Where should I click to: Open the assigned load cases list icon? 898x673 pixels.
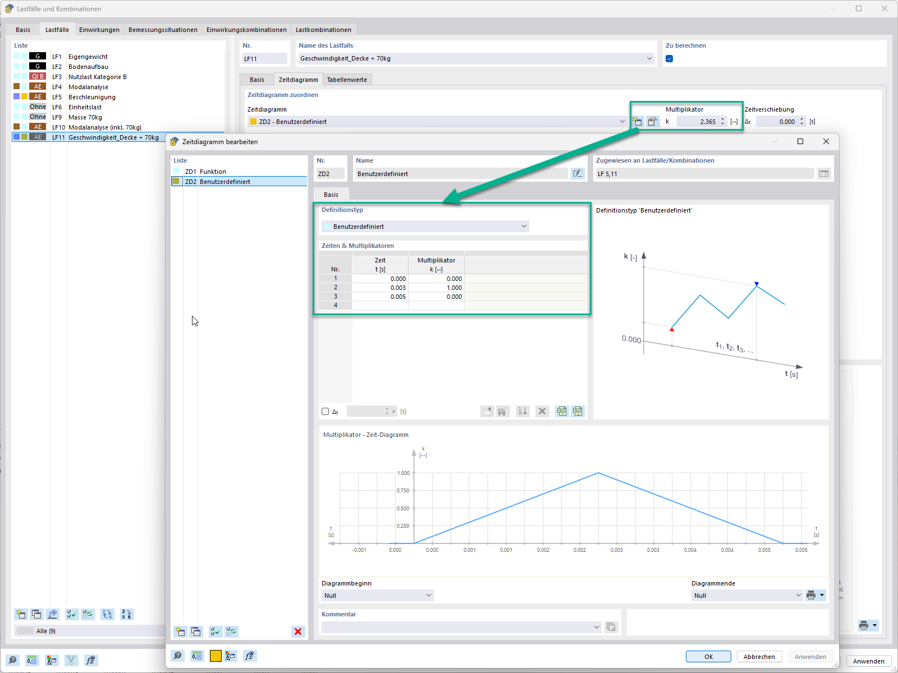pos(823,174)
